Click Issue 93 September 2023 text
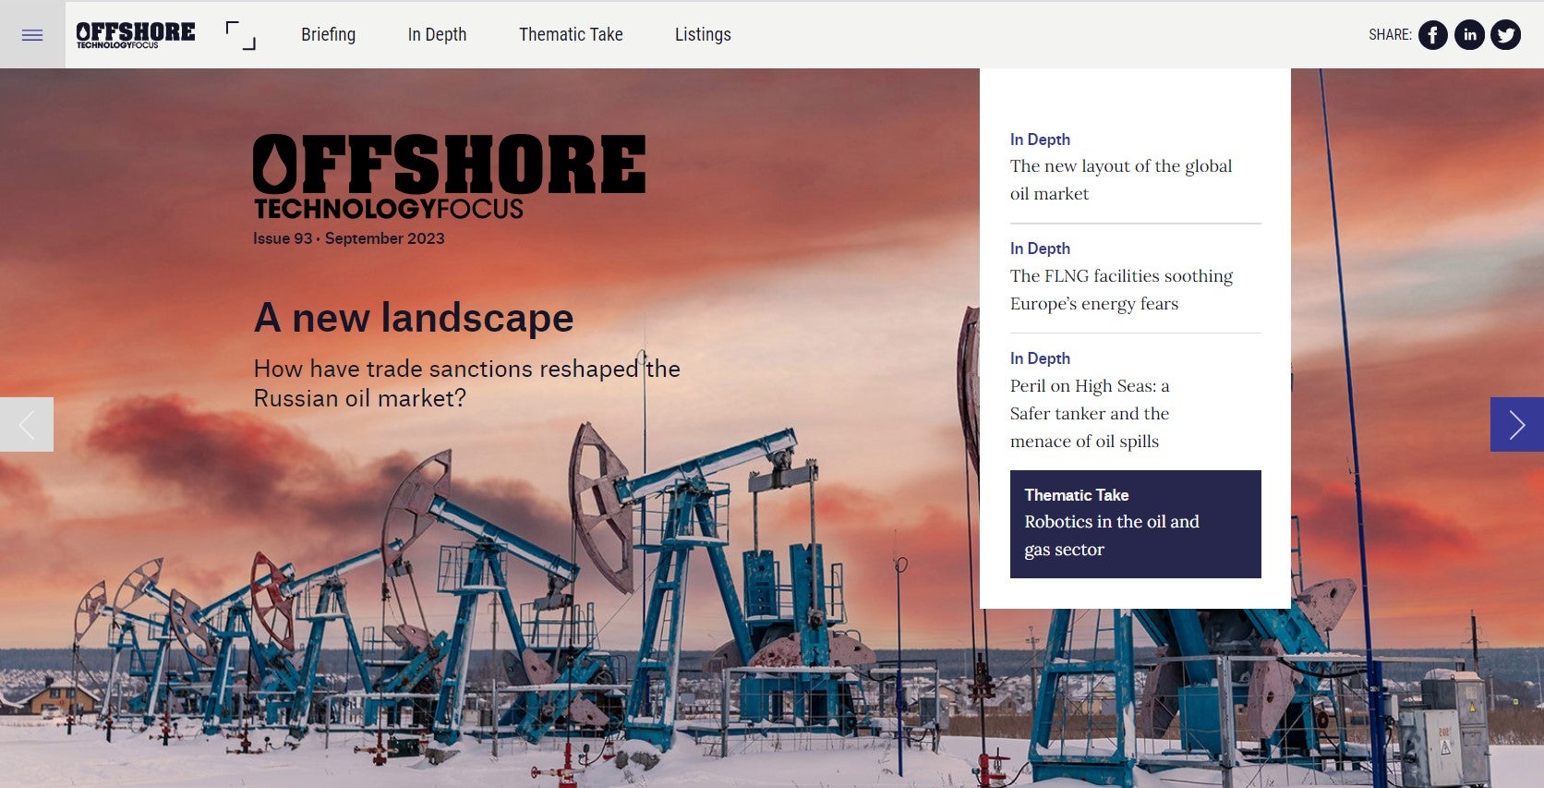The height and width of the screenshot is (788, 1544). (349, 238)
